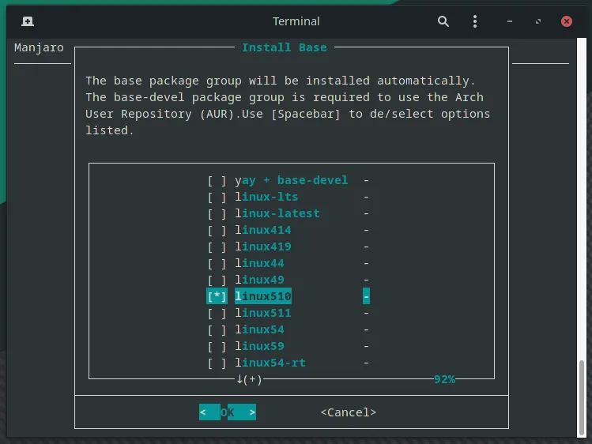
Task: Choose the linux511 kernel entry
Action: pos(263,313)
